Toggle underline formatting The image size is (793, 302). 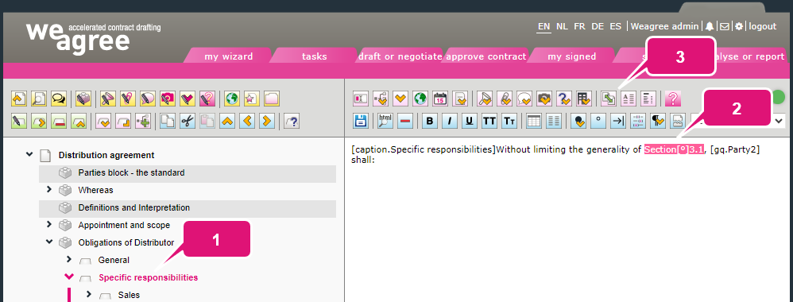pos(470,120)
